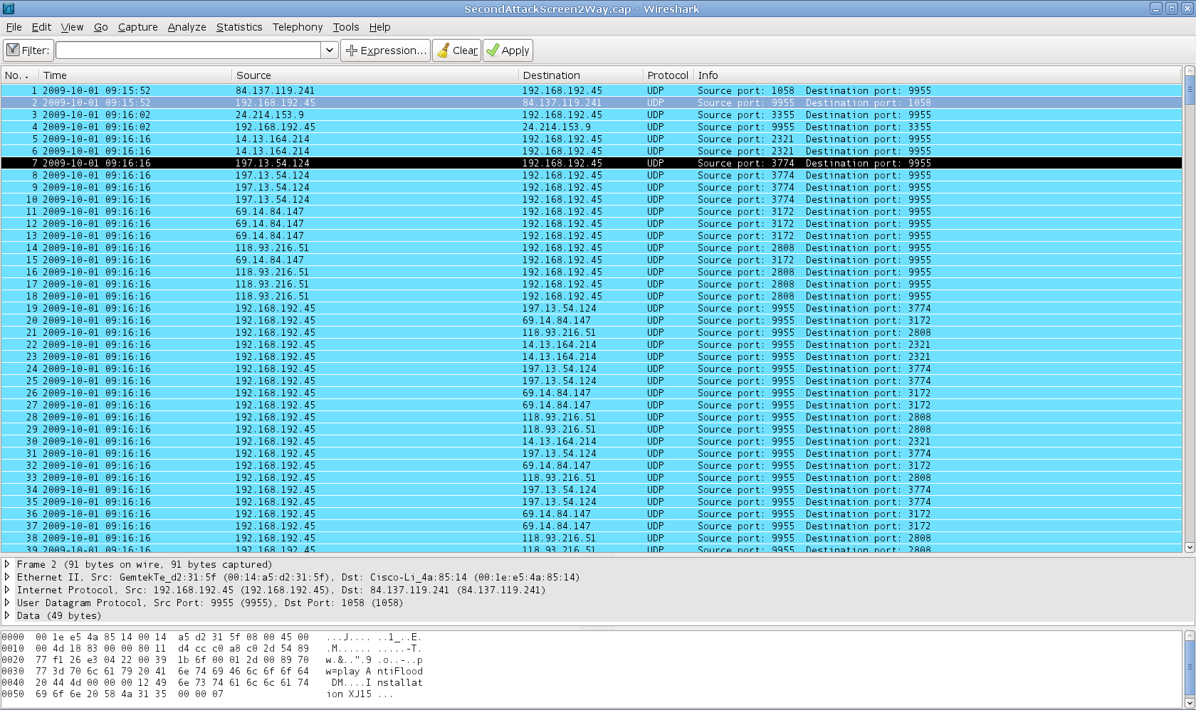Screen dimensions: 1196x710
Task: Select packet number 36 row
Action: pos(591,514)
